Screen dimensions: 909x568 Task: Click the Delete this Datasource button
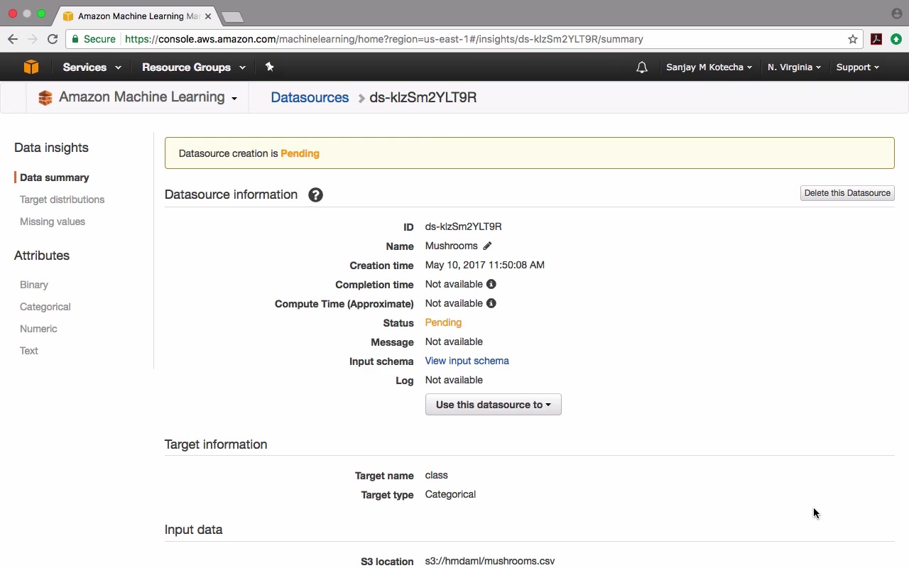coord(847,193)
